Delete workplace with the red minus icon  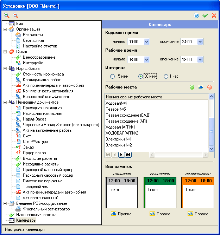coord(209,87)
